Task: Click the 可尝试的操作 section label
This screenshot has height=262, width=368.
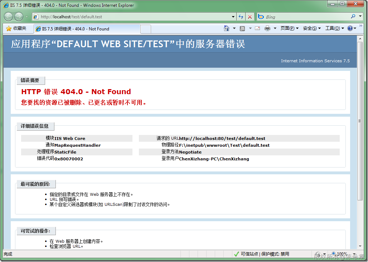Action: point(35,231)
